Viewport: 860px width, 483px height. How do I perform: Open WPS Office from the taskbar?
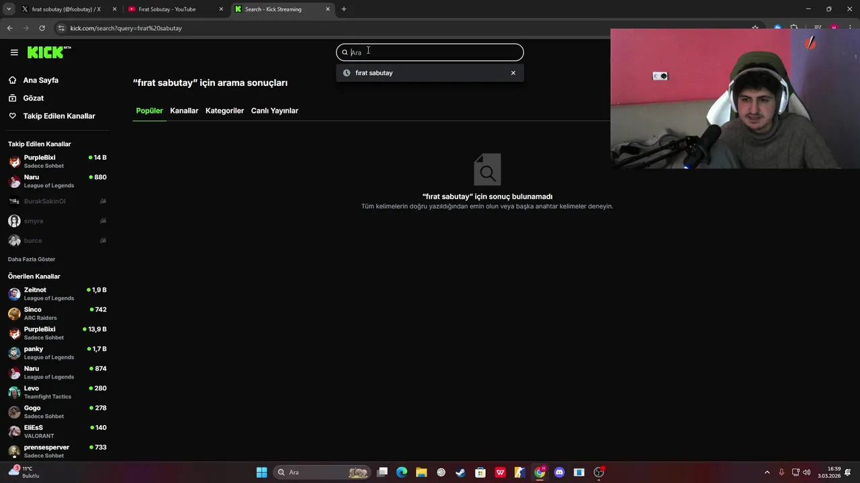500,472
